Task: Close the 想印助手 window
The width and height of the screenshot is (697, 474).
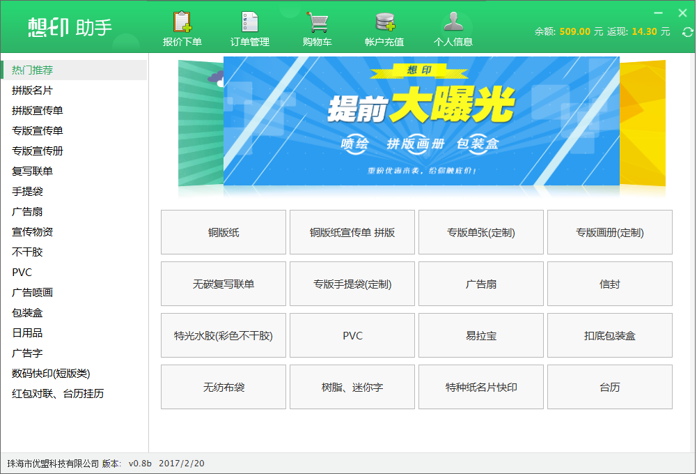Action: pyautogui.click(x=683, y=13)
